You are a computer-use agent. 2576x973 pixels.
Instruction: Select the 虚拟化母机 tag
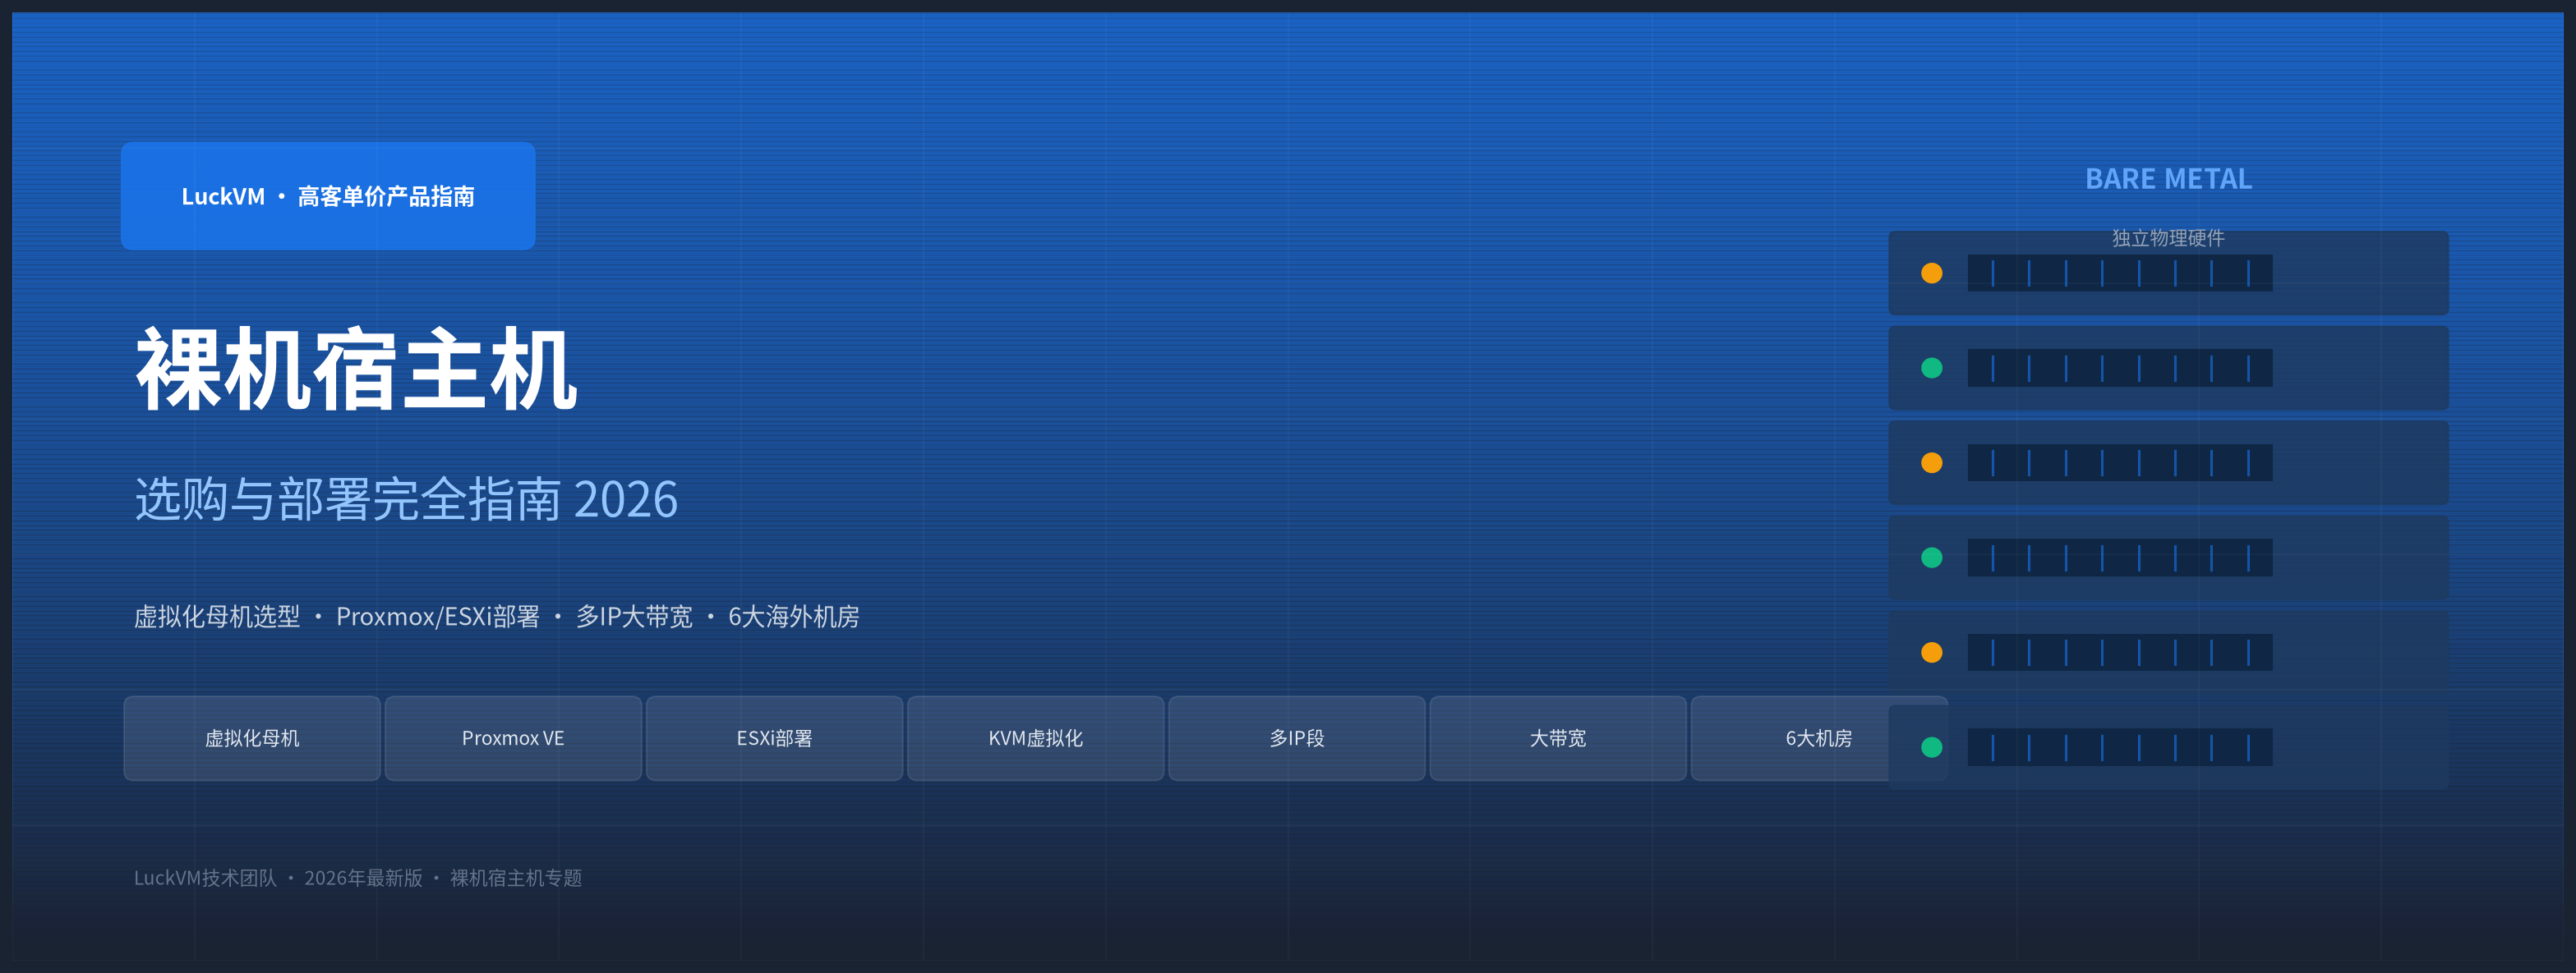[x=252, y=738]
